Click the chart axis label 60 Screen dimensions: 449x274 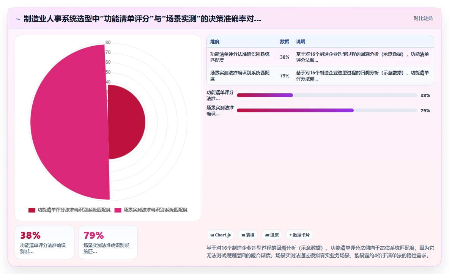coord(108,62)
